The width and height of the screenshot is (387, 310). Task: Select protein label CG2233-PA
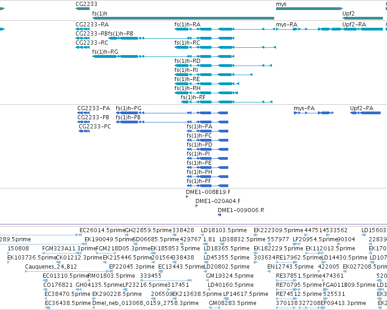pyautogui.click(x=94, y=108)
